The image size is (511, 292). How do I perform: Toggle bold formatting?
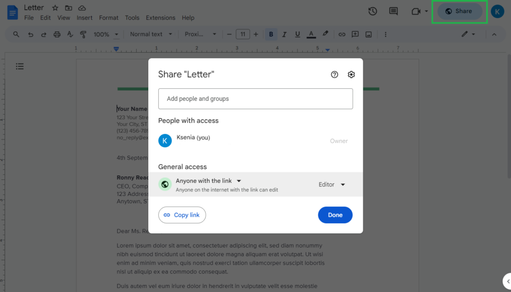[x=271, y=34]
